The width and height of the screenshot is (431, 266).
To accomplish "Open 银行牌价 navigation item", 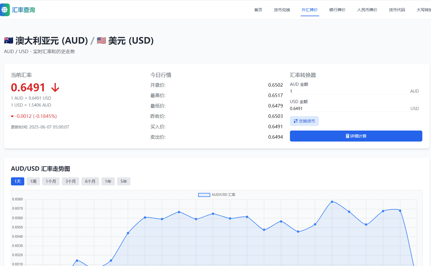I will tap(337, 10).
